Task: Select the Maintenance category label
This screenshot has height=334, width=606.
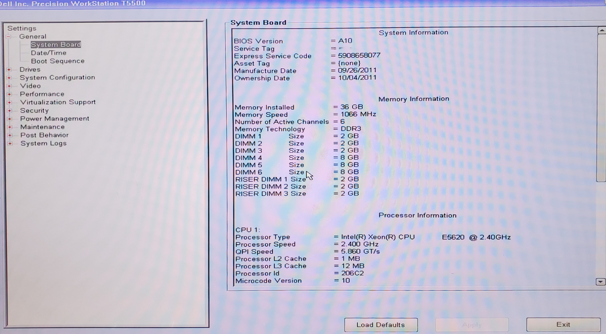Action: coord(43,127)
